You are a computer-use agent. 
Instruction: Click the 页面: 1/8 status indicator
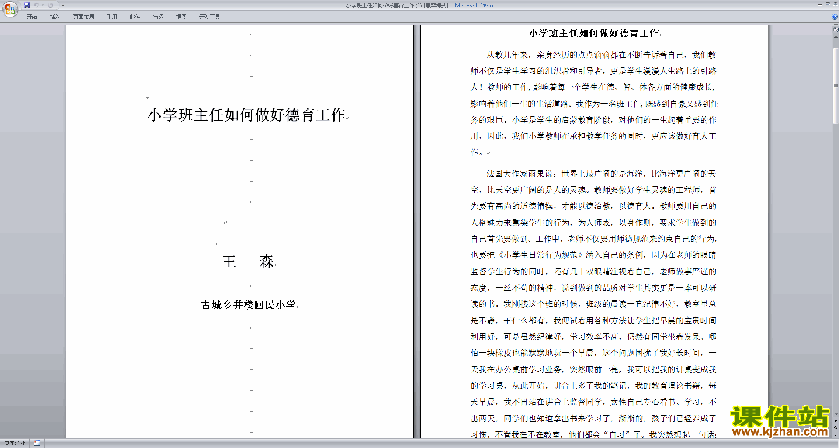pyautogui.click(x=15, y=443)
